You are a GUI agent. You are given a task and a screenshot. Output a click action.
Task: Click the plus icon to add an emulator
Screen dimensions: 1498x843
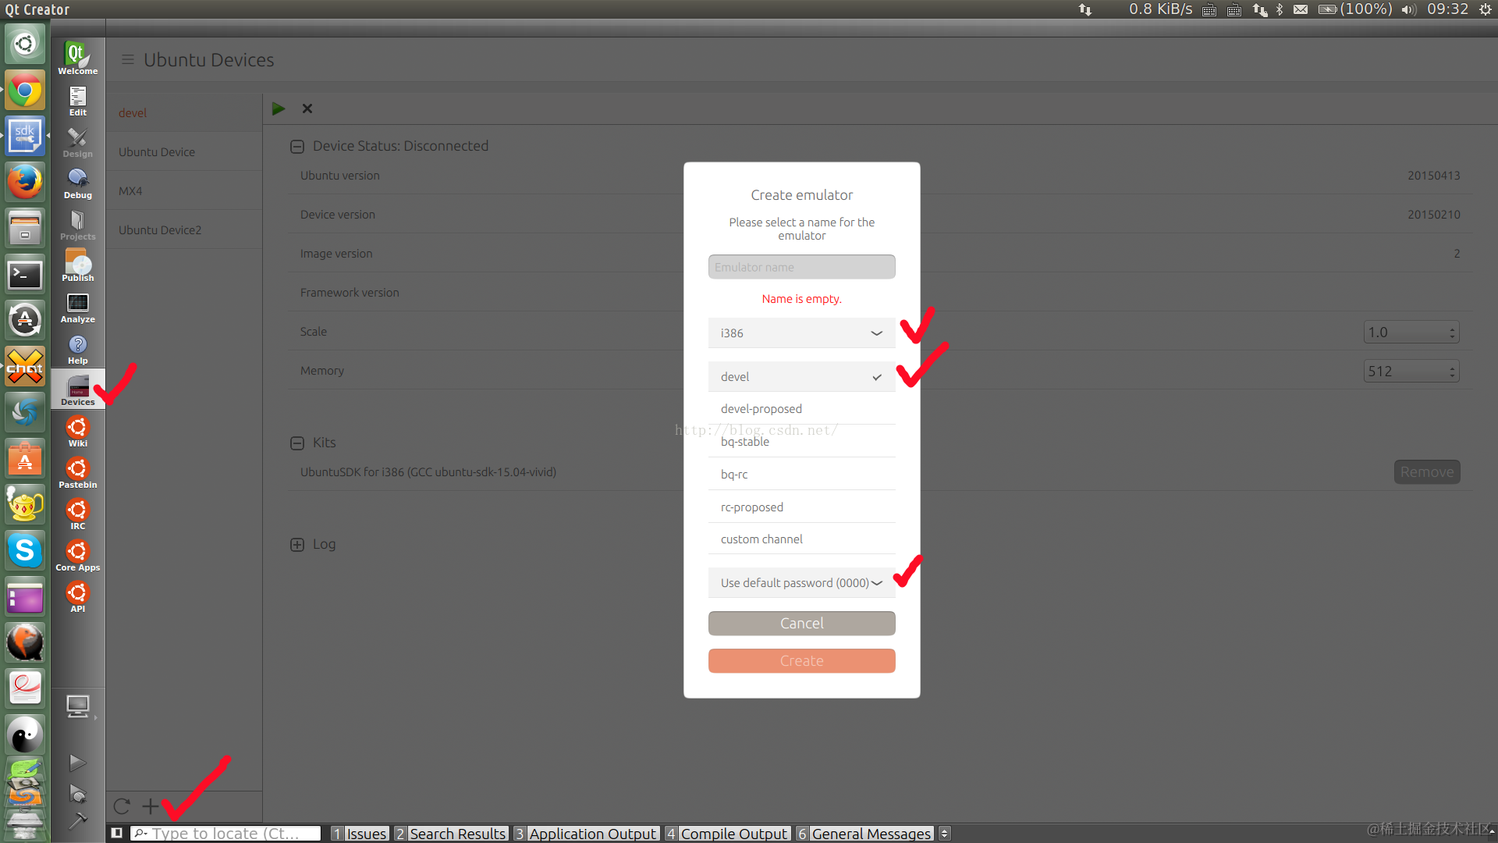click(150, 806)
